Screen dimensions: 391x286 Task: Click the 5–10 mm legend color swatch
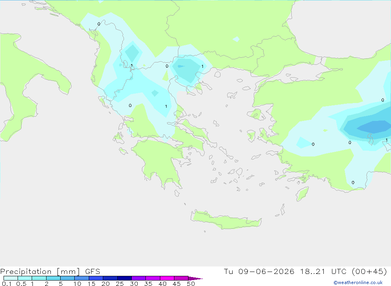point(68,278)
